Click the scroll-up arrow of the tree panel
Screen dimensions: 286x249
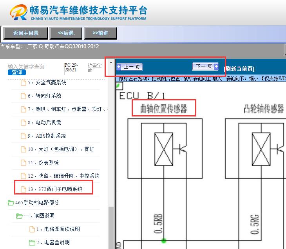tap(111, 62)
